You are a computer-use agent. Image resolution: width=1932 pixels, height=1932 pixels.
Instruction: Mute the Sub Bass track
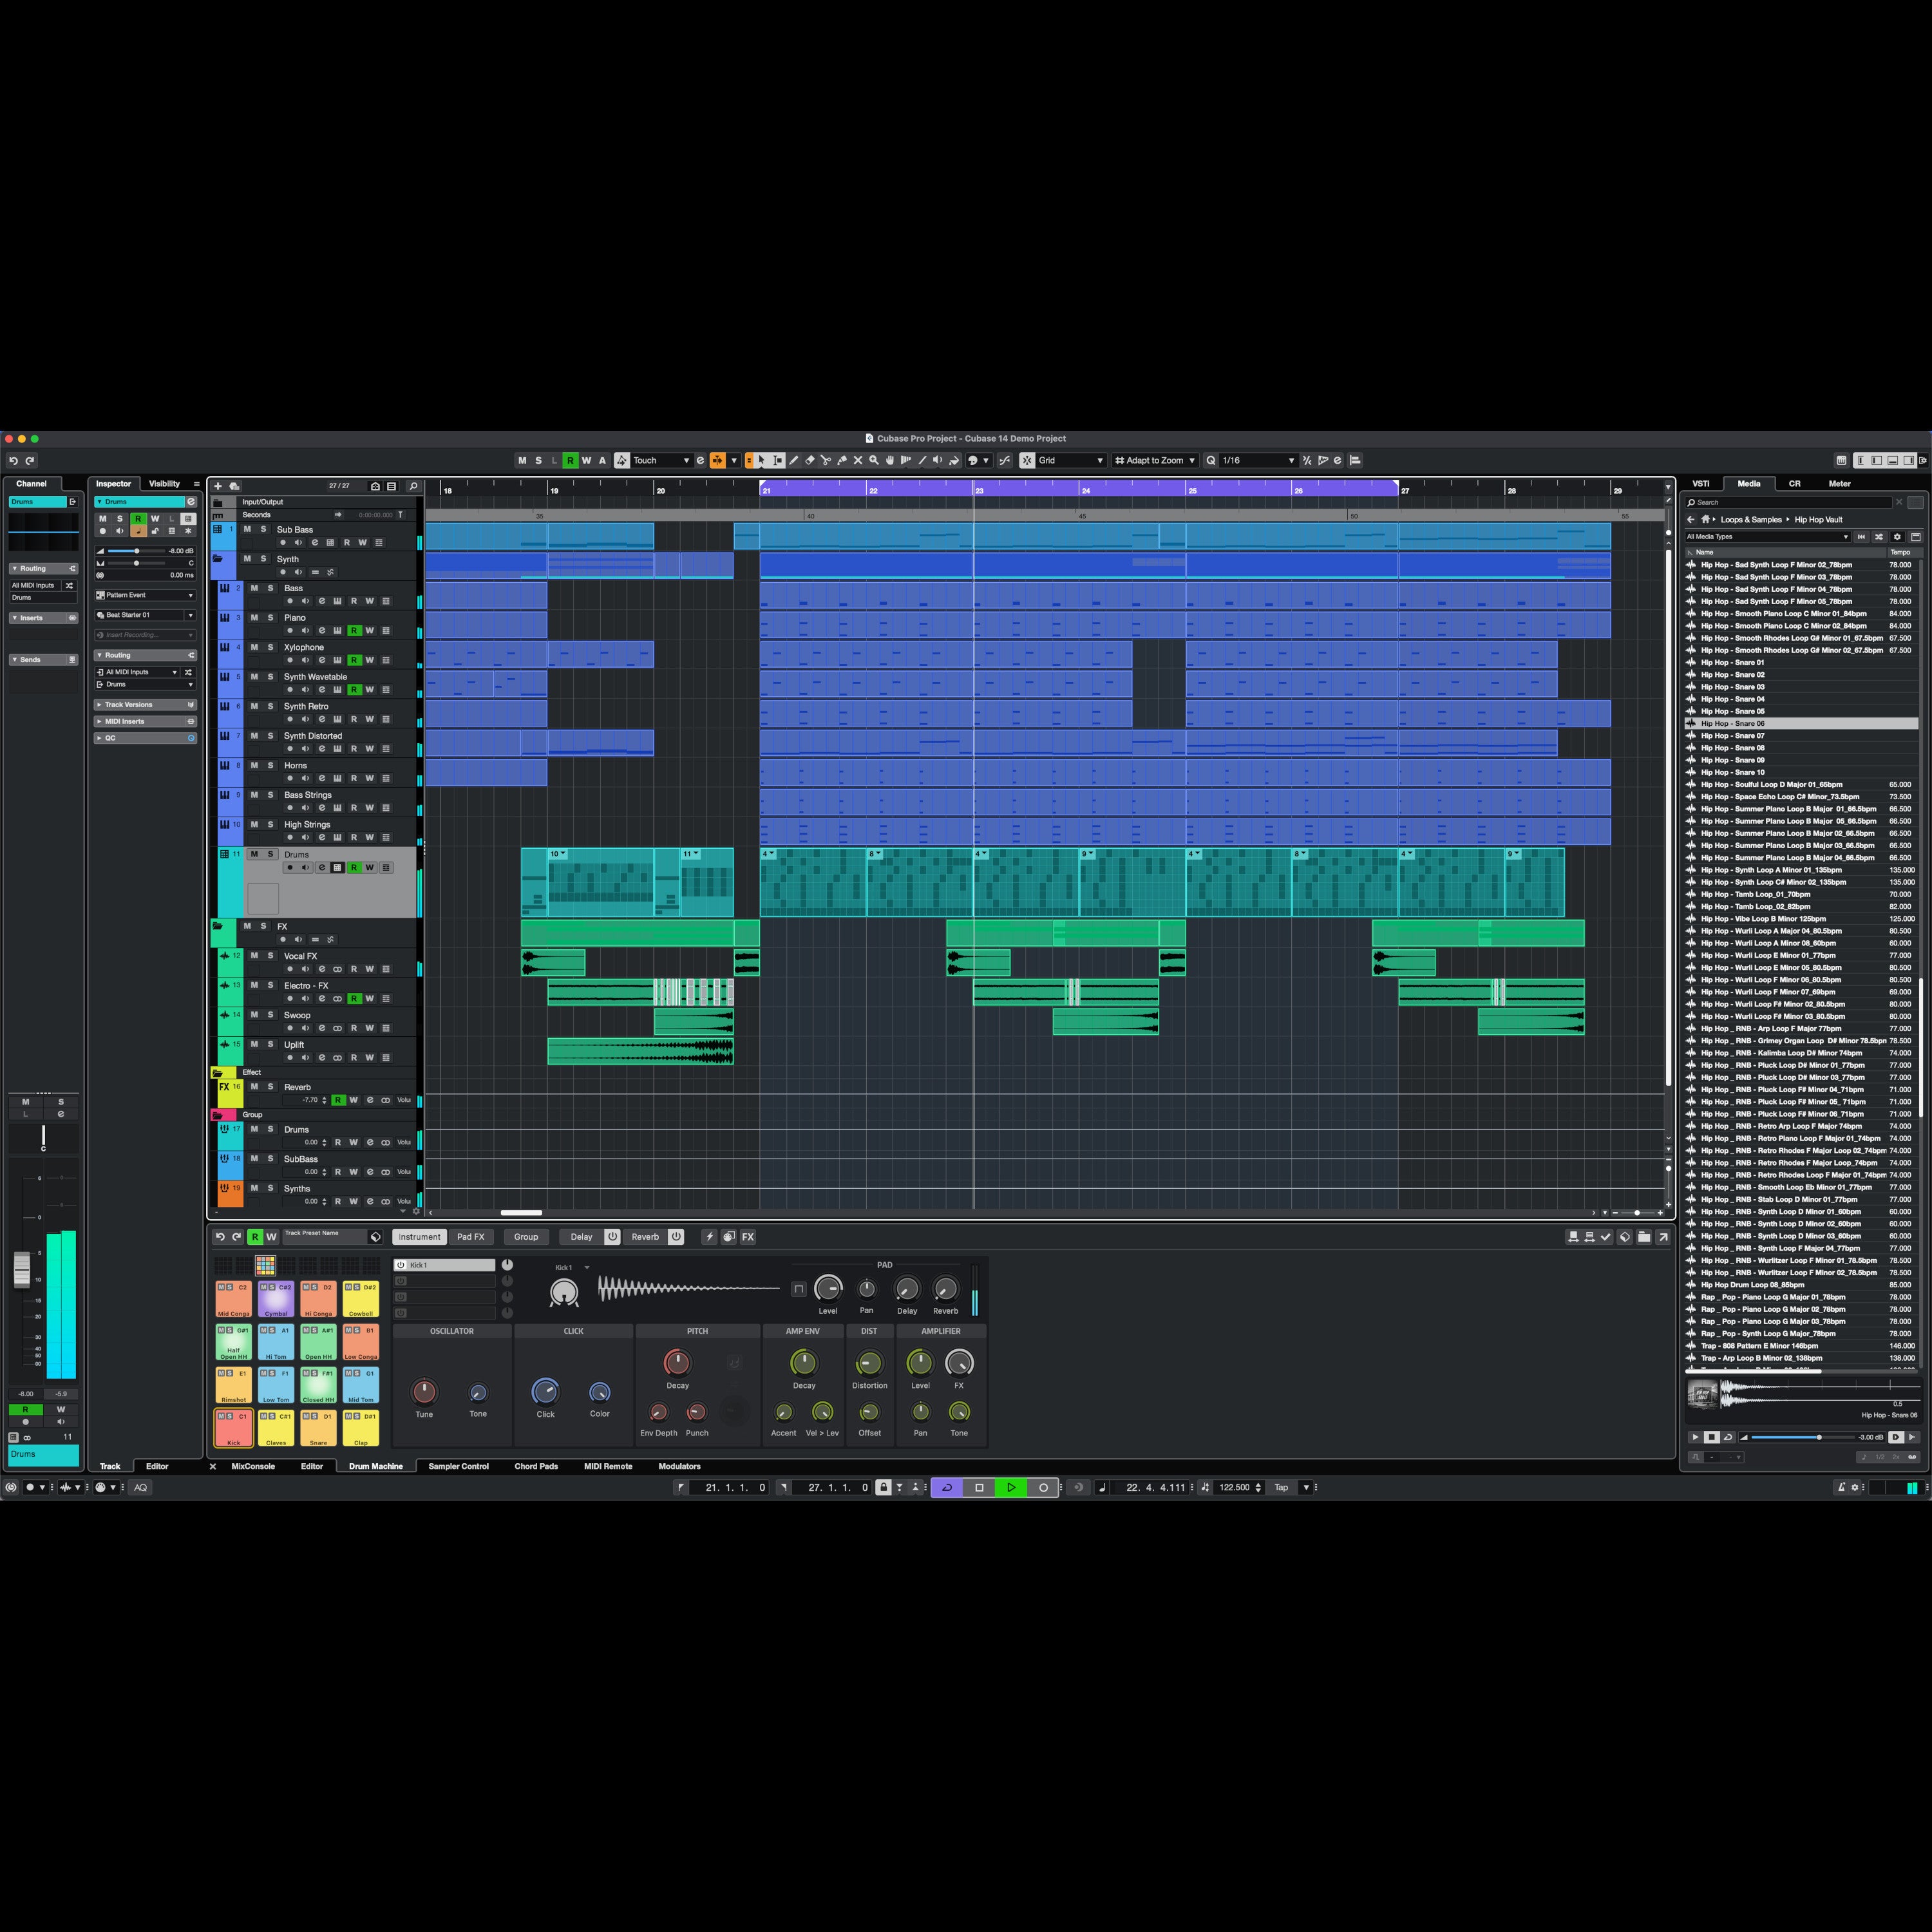tap(247, 529)
